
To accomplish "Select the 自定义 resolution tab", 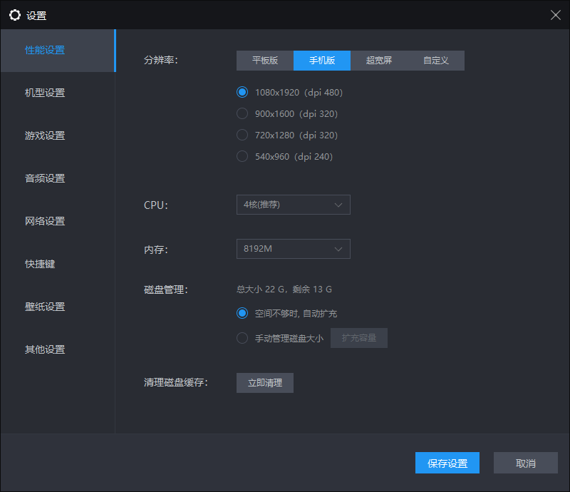I will 436,61.
